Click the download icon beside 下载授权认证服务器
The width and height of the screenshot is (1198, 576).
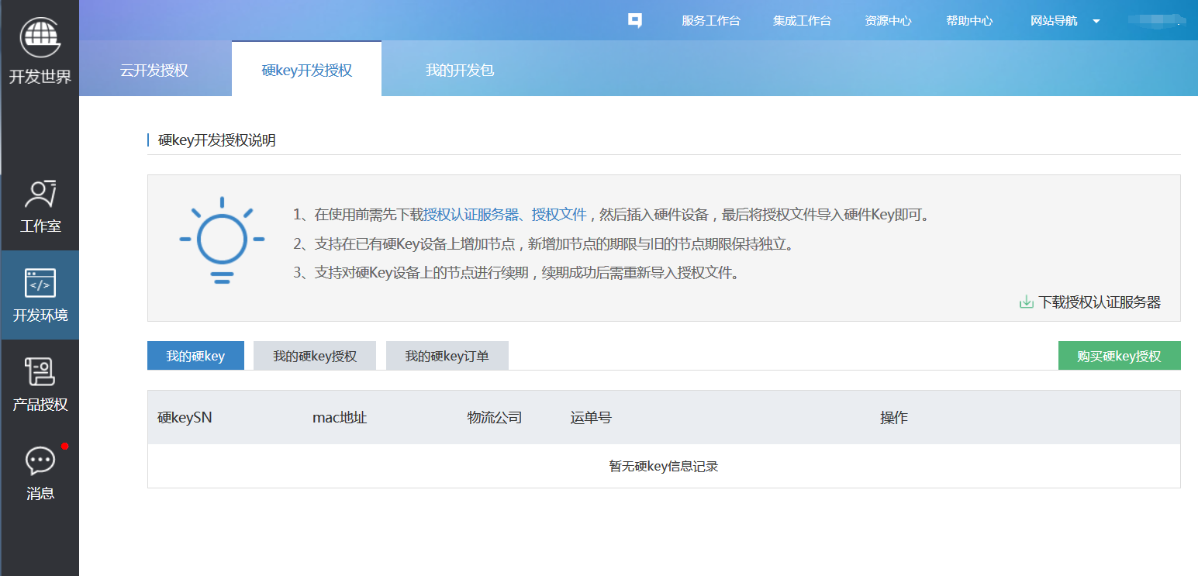click(1026, 302)
